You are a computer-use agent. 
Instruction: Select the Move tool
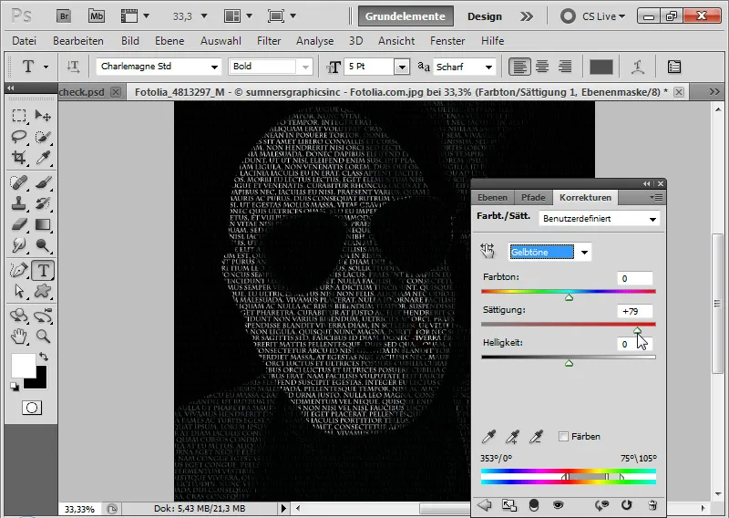point(43,115)
